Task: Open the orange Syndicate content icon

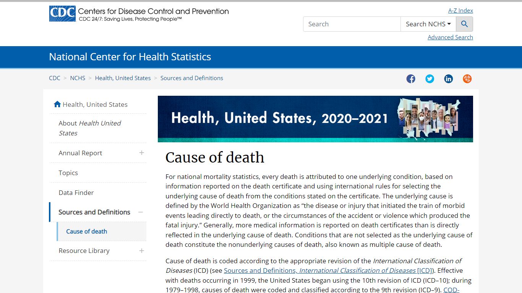Action: click(x=467, y=79)
